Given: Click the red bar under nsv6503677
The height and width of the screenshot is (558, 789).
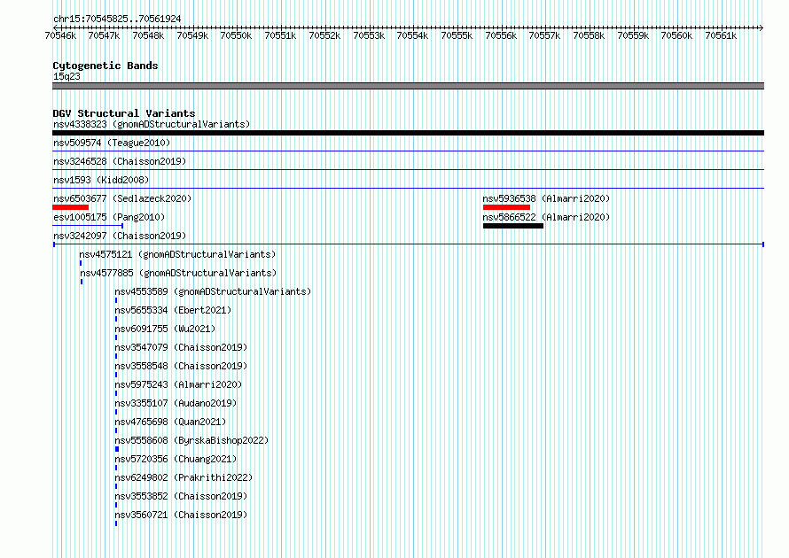Looking at the screenshot, I should pos(70,207).
